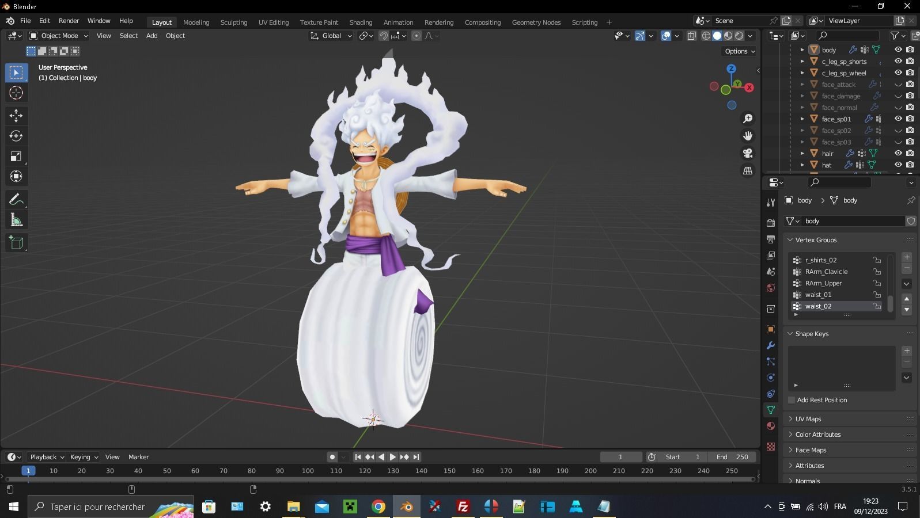Open the Render properties tab
Viewport: 920px width, 518px height.
771,223
